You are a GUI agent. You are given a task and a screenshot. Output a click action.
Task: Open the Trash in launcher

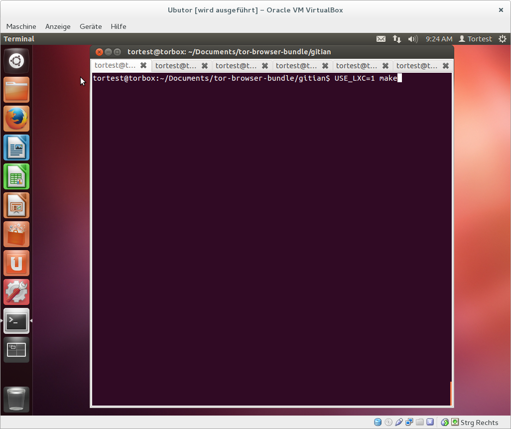(16, 399)
